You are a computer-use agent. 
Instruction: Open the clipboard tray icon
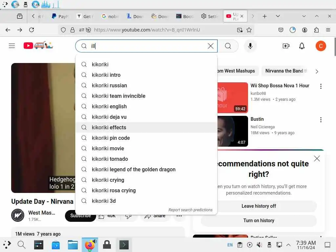point(240,244)
